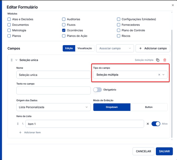Check the Fluxos module
The image size is (177, 160).
coord(64,25)
